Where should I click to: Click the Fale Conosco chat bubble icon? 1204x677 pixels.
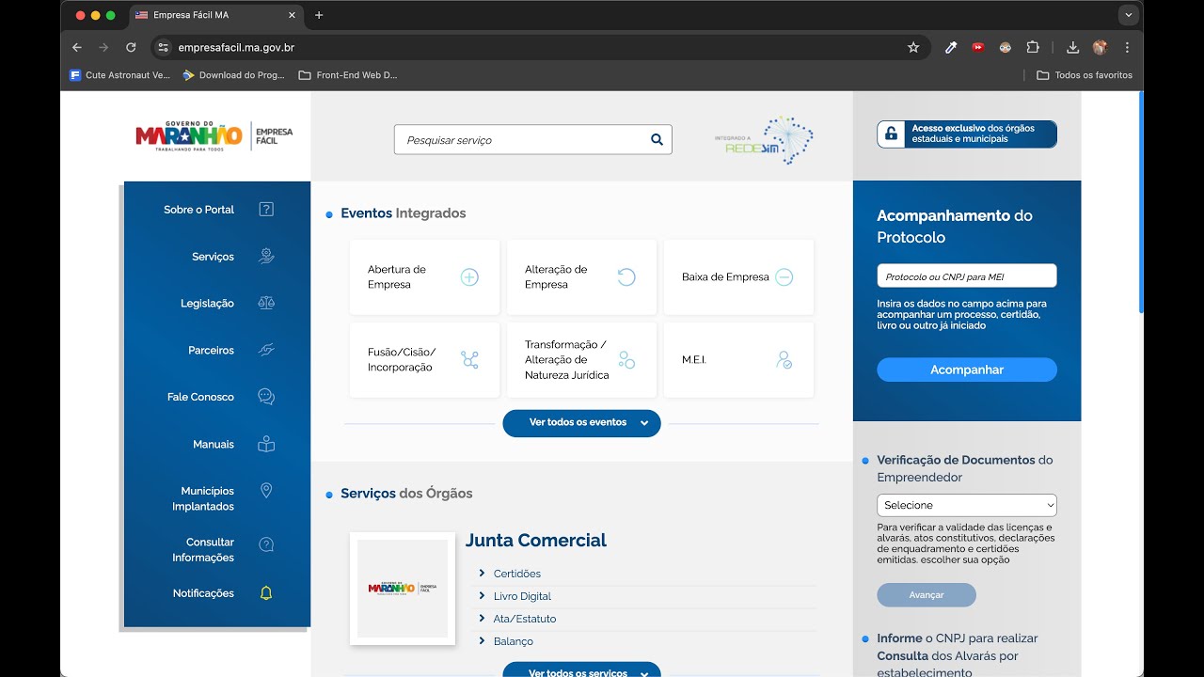266,397
